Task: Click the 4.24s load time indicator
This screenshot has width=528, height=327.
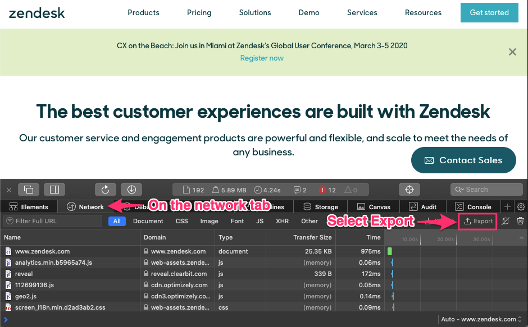Action: pos(267,190)
